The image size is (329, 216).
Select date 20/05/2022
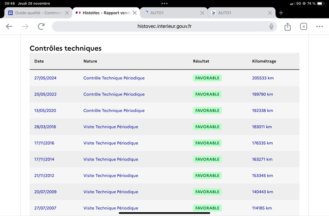coord(45,94)
